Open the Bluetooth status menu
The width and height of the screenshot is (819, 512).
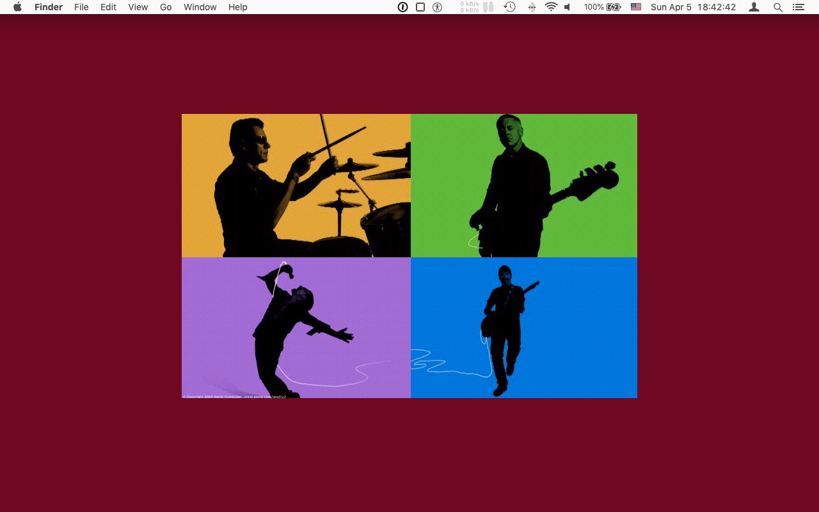pyautogui.click(x=532, y=7)
